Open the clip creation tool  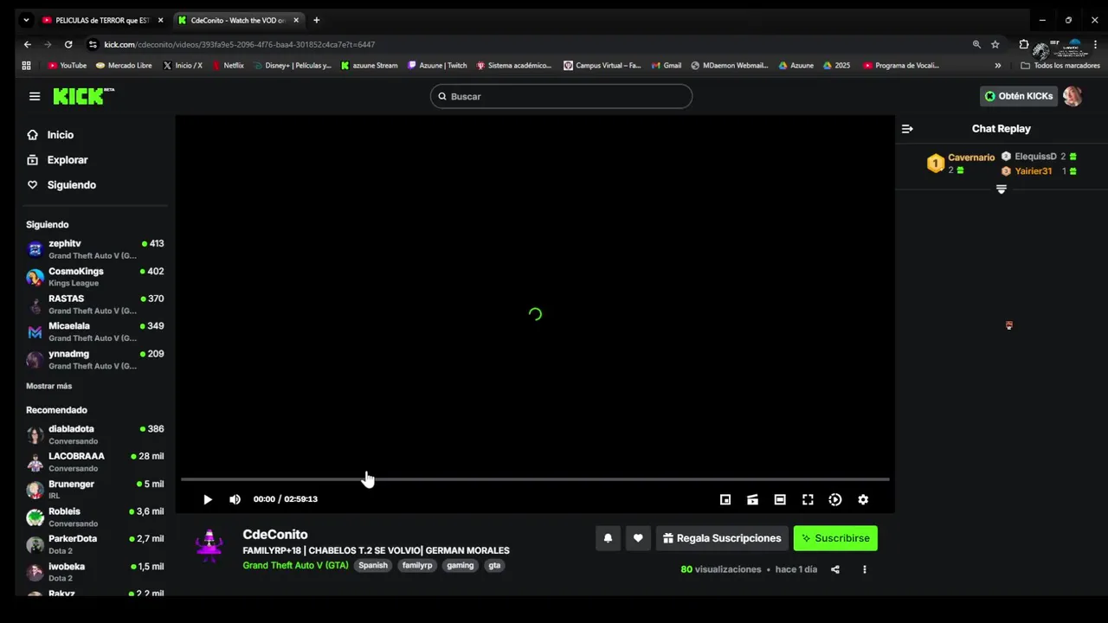point(753,499)
